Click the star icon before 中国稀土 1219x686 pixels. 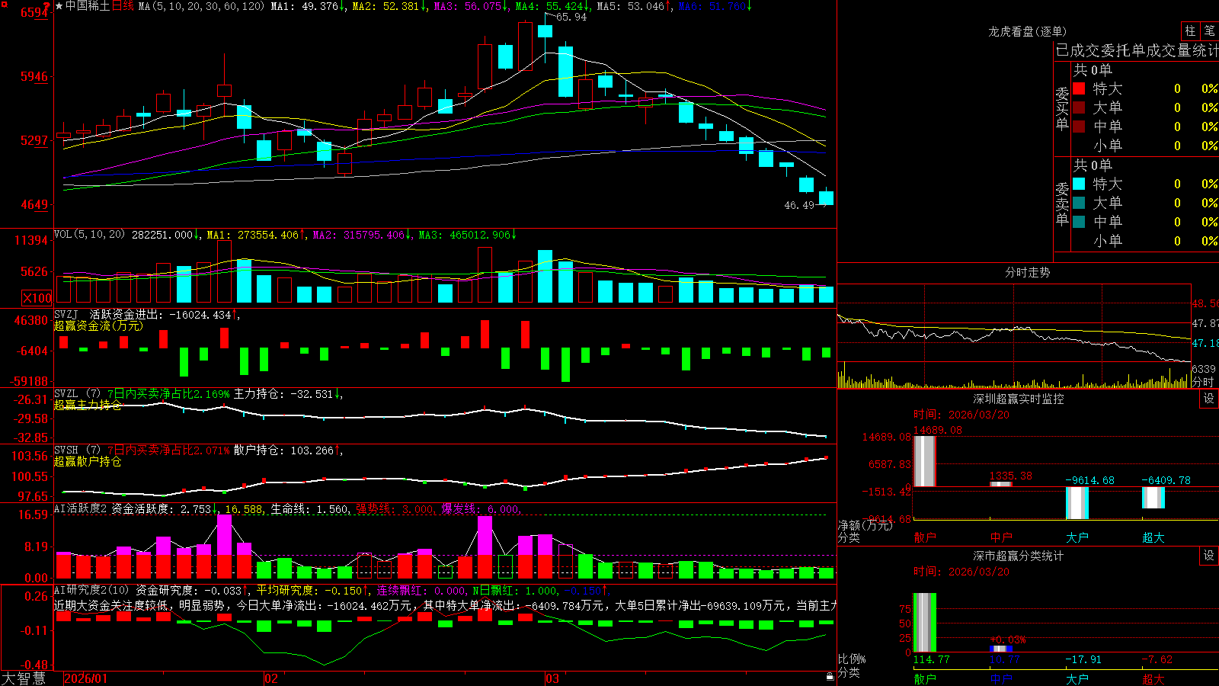tap(59, 6)
